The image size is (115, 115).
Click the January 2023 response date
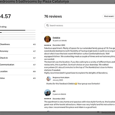click(x=58, y=80)
